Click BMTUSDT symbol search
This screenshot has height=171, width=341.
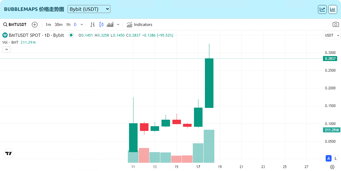[x=15, y=24]
